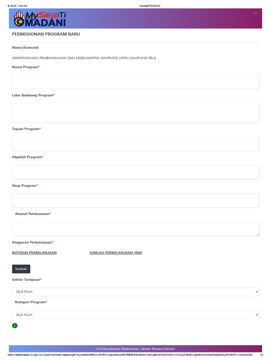This screenshot has width=271, height=361.
Task: Select the Tujuan Program text box
Action: (x=135, y=144)
